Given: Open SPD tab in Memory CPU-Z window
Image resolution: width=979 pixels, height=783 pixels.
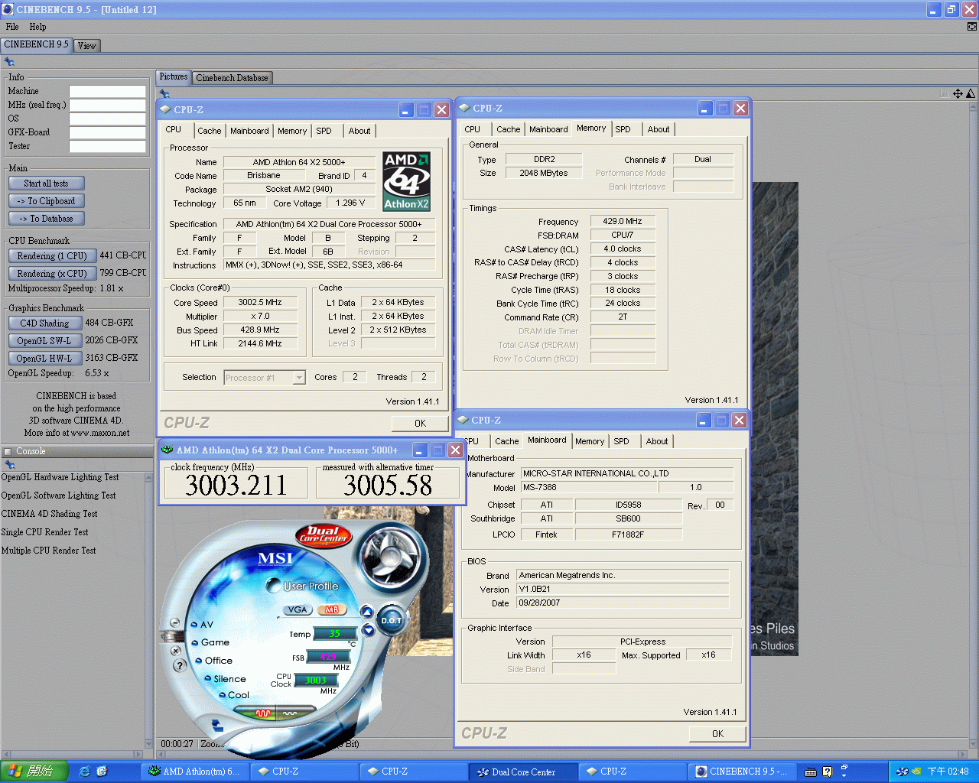Looking at the screenshot, I should point(623,129).
